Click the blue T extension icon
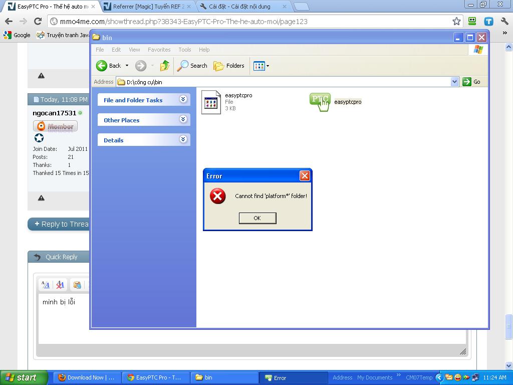This screenshot has width=513, height=385. point(488,21)
